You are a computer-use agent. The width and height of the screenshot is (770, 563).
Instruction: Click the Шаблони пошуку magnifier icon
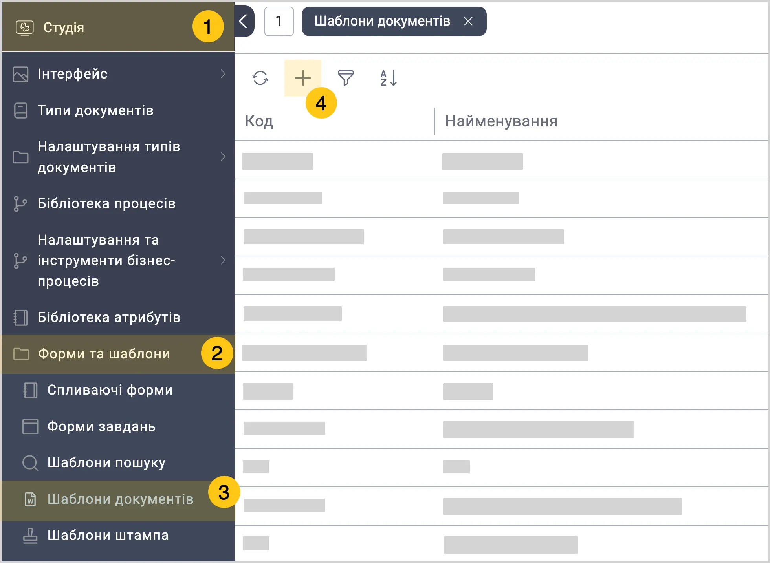click(30, 463)
